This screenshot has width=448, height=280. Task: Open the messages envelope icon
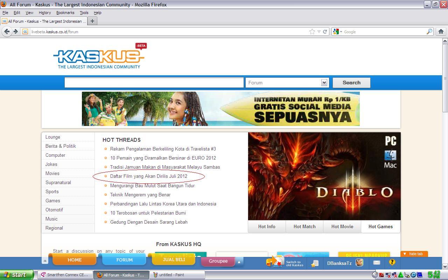click(377, 262)
